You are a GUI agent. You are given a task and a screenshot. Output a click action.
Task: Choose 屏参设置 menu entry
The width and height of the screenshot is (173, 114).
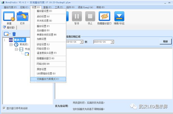[48, 69]
